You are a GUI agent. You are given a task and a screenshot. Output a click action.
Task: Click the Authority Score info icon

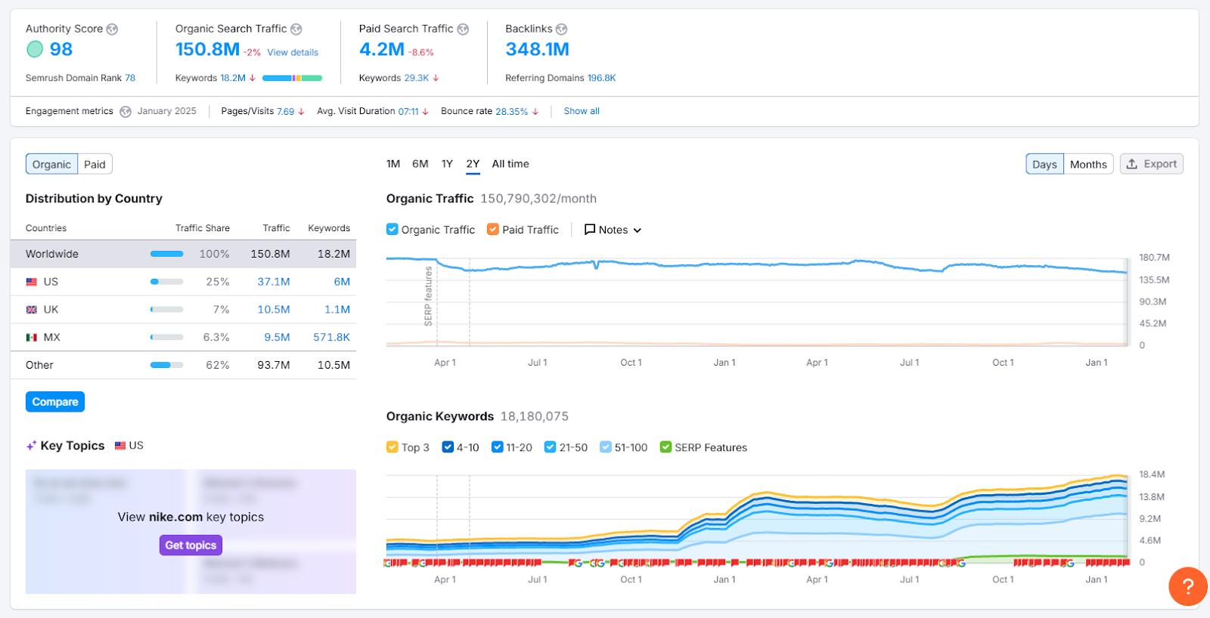112,29
